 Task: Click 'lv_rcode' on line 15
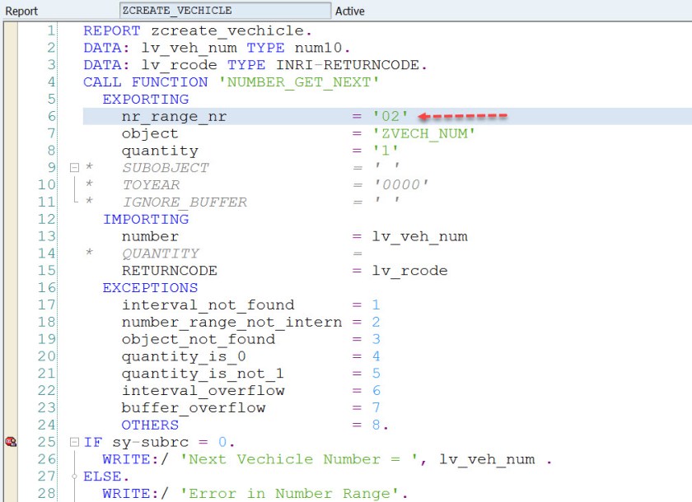tap(410, 271)
